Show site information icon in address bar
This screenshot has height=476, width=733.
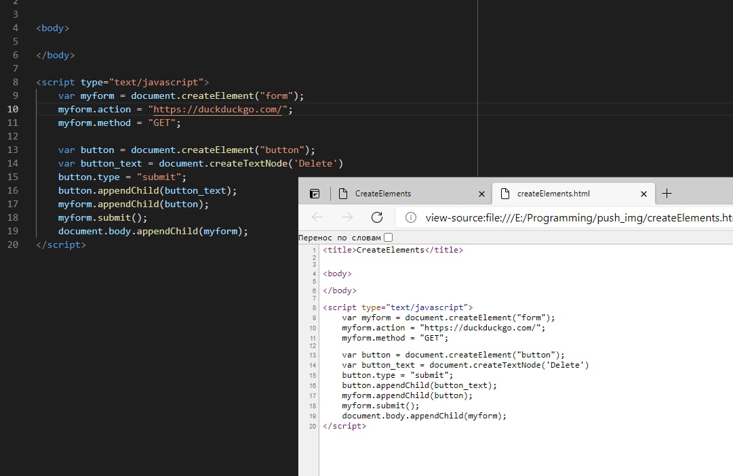pyautogui.click(x=410, y=217)
